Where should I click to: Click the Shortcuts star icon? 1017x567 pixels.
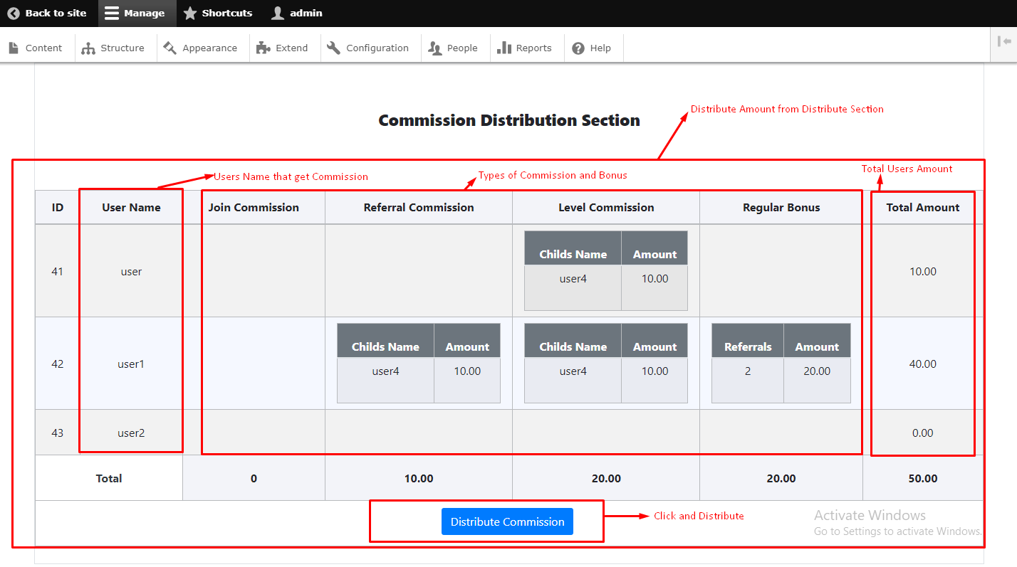190,14
